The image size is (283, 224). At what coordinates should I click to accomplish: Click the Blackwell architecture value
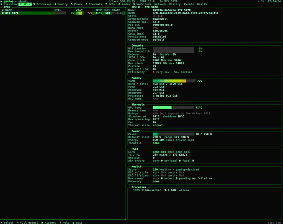[x=160, y=19]
